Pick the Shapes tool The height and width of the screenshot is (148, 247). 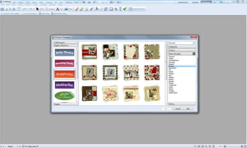[50, 9]
